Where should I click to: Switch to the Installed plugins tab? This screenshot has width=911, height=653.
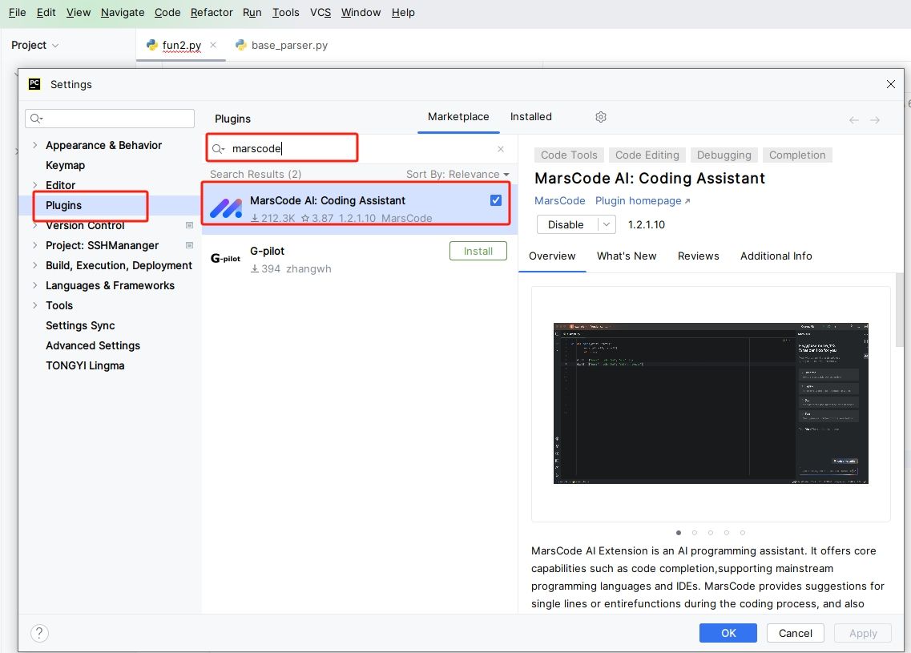coord(530,117)
